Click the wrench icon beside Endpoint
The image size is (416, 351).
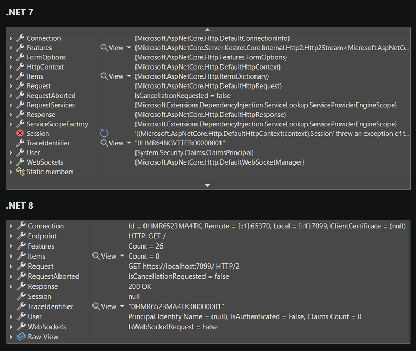tap(21, 236)
